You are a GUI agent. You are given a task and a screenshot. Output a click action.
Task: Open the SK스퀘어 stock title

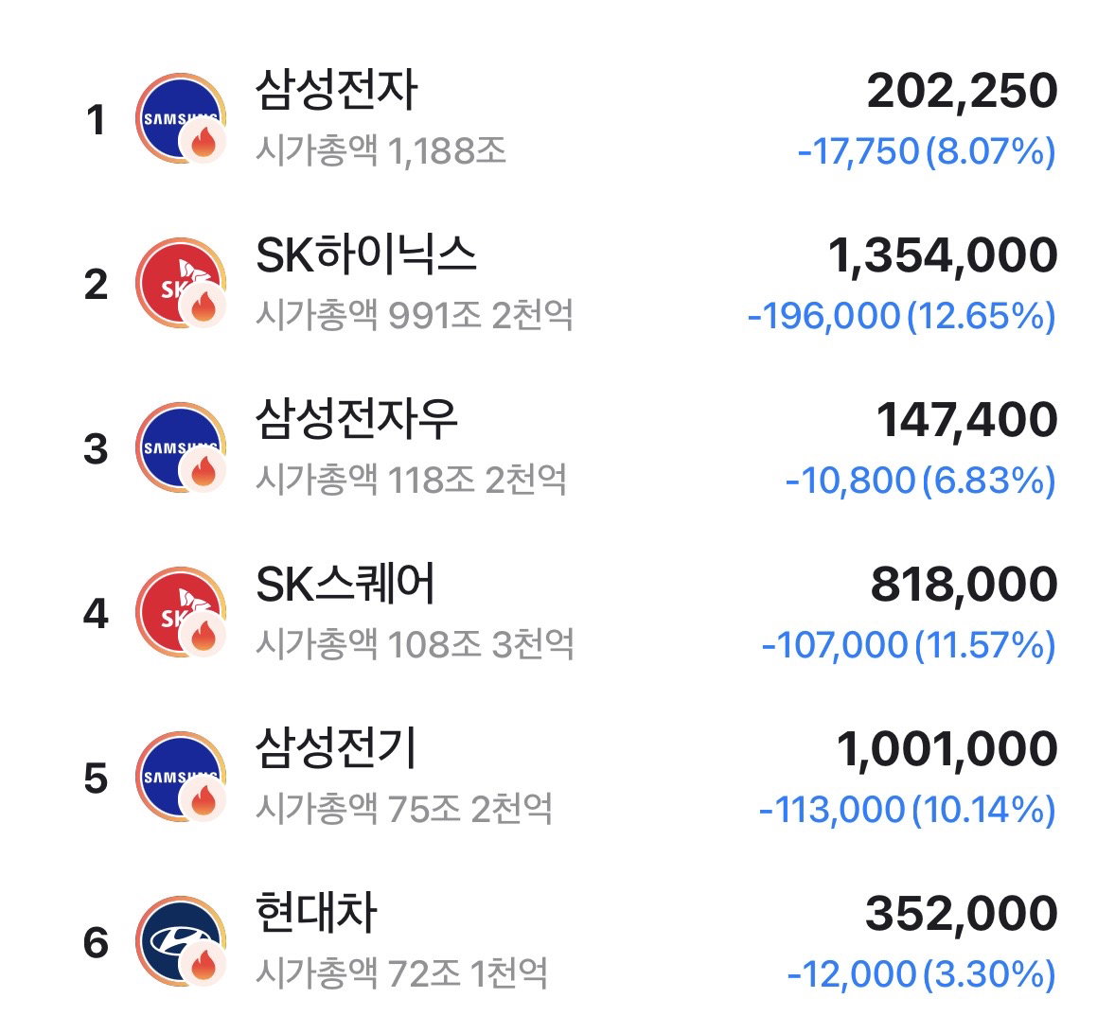(x=345, y=584)
